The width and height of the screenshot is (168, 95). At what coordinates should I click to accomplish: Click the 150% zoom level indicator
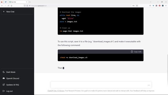(133, 6)
